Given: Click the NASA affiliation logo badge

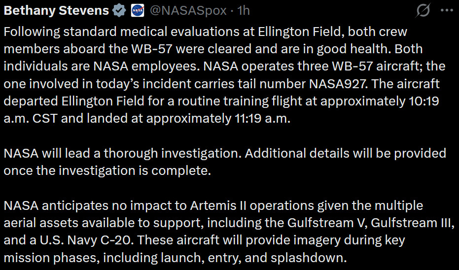Looking at the screenshot, I should click(137, 10).
